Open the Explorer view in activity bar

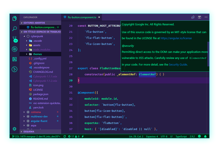pos(14,19)
